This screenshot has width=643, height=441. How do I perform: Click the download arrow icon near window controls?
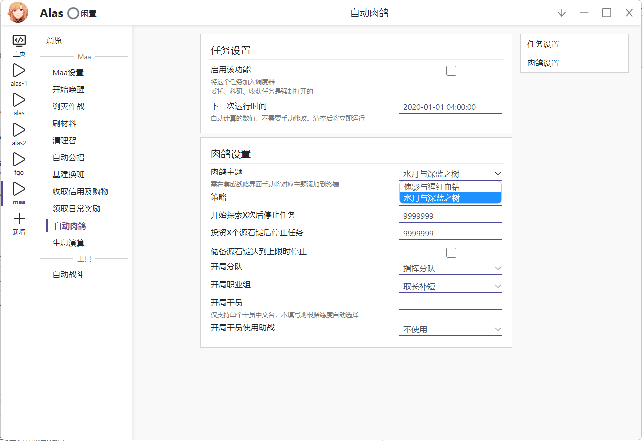pyautogui.click(x=561, y=13)
